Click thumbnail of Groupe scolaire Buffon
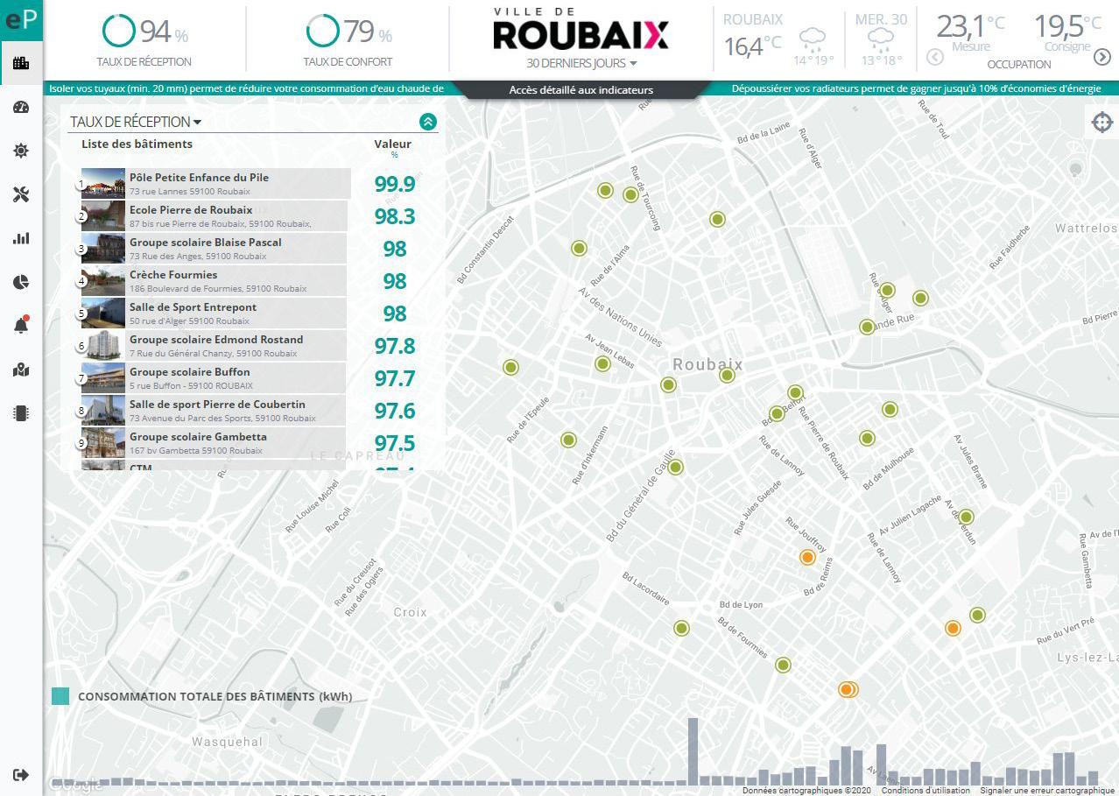Image resolution: width=1119 pixels, height=796 pixels. tap(103, 378)
